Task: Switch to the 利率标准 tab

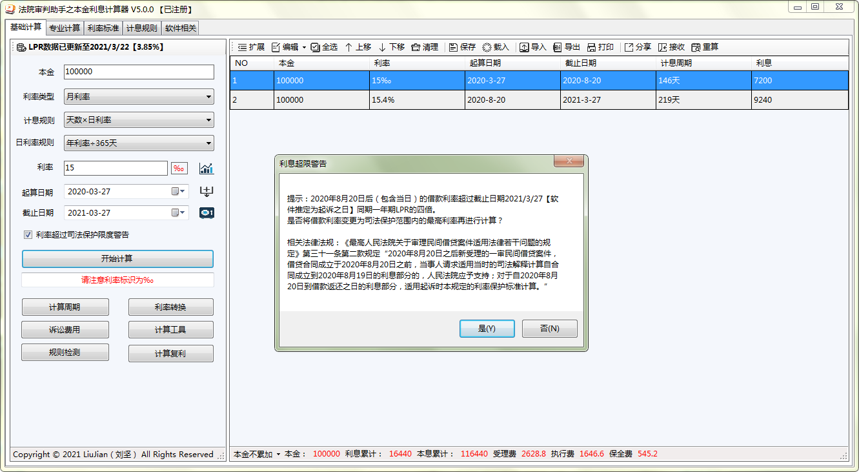Action: [103, 28]
